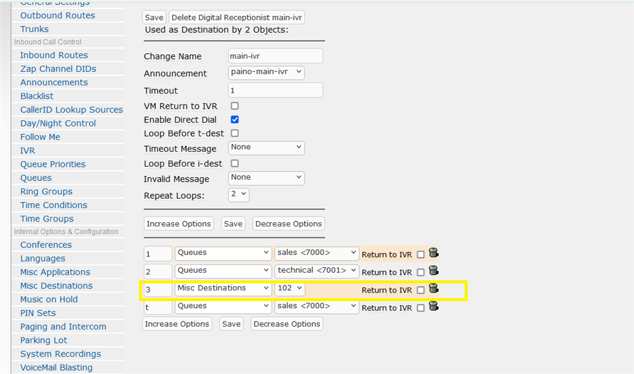This screenshot has width=634, height=374.
Task: Click the top Increase Options button
Action: pos(179,223)
